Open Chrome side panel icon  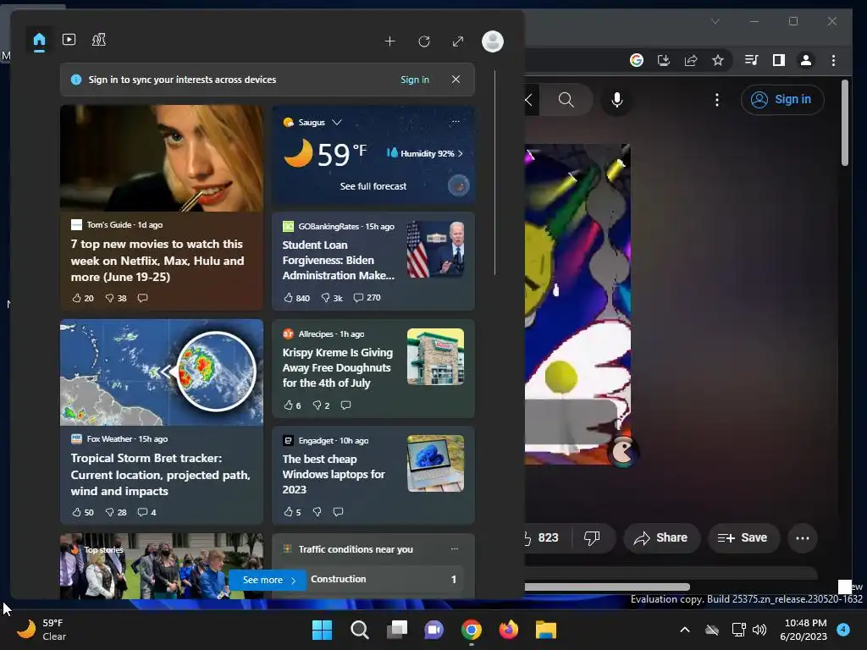[x=779, y=60]
